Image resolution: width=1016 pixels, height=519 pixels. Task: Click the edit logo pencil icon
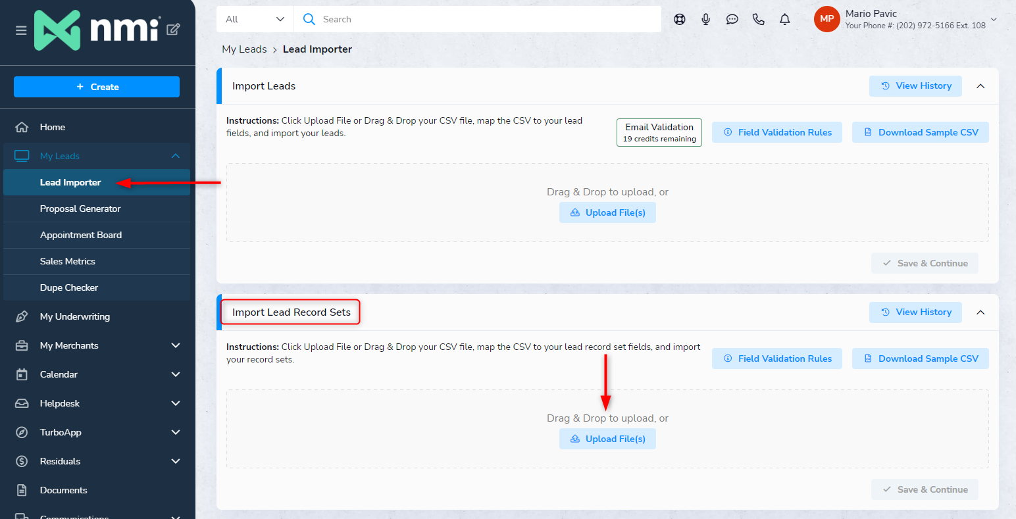tap(173, 29)
